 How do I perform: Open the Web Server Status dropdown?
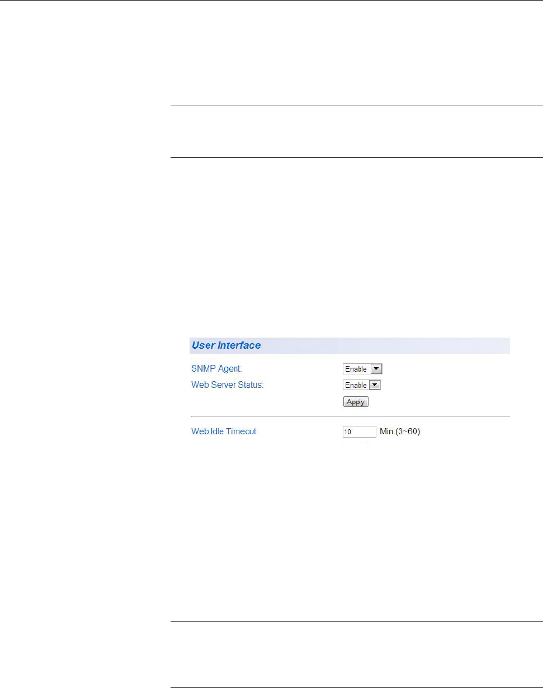click(x=361, y=385)
